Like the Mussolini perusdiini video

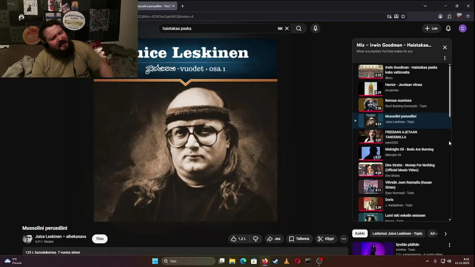tap(238, 239)
